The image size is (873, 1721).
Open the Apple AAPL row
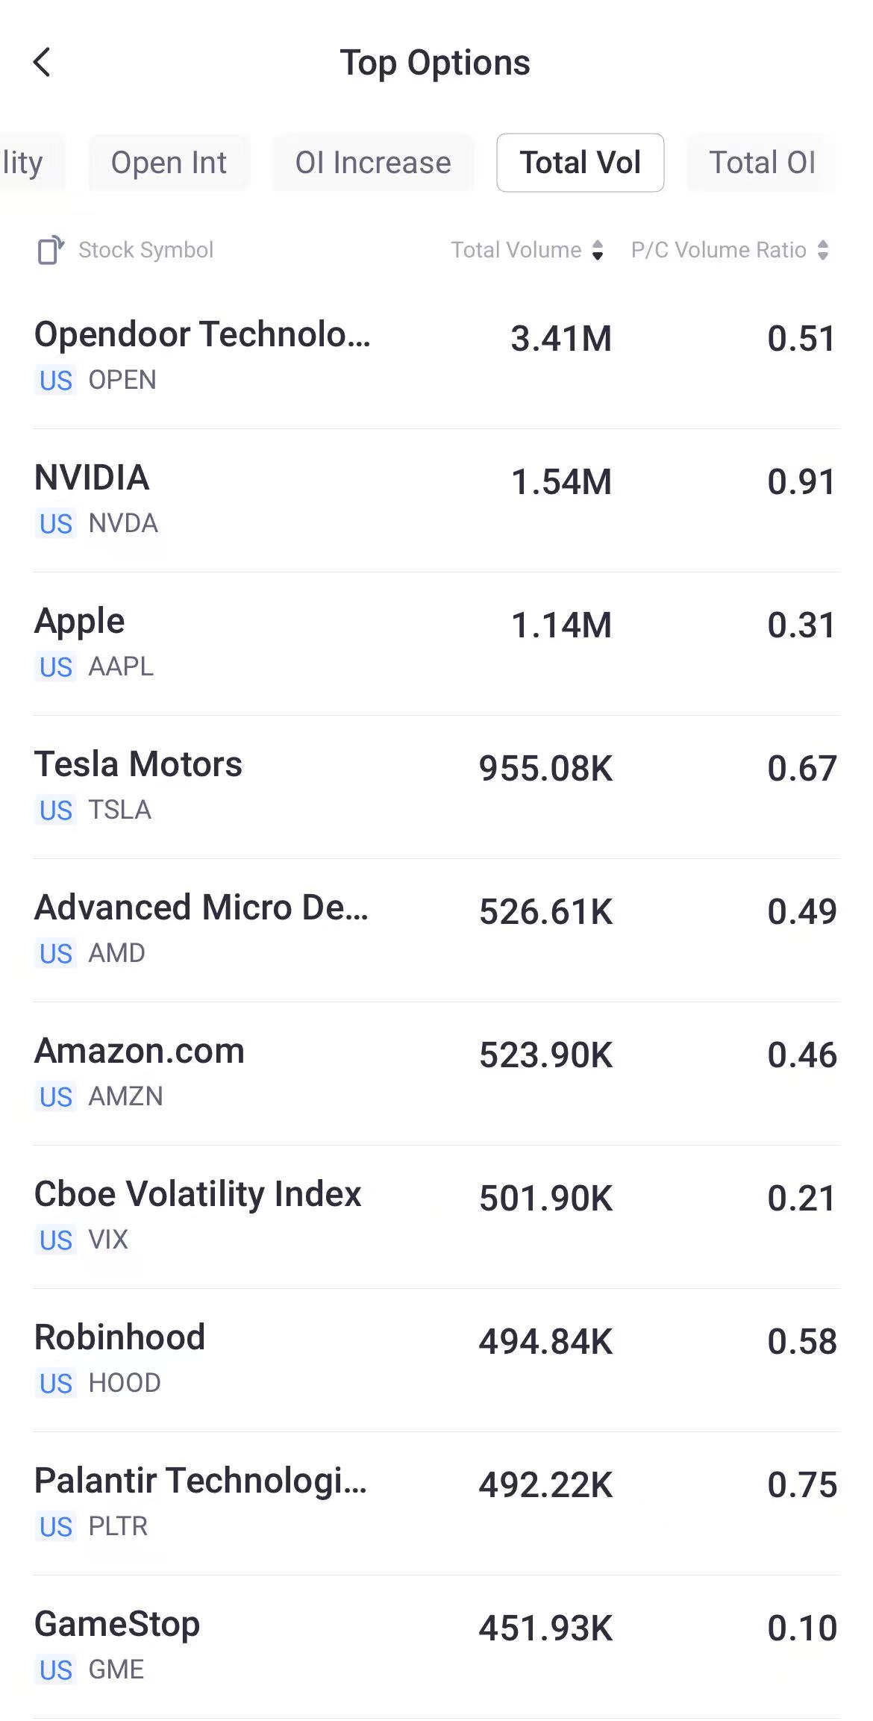pyautogui.click(x=436, y=643)
